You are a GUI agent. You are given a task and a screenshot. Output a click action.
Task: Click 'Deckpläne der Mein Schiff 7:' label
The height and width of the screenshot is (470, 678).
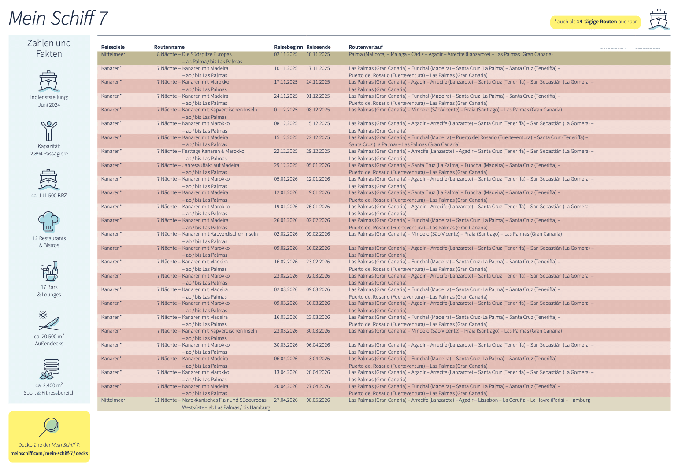pyautogui.click(x=49, y=445)
